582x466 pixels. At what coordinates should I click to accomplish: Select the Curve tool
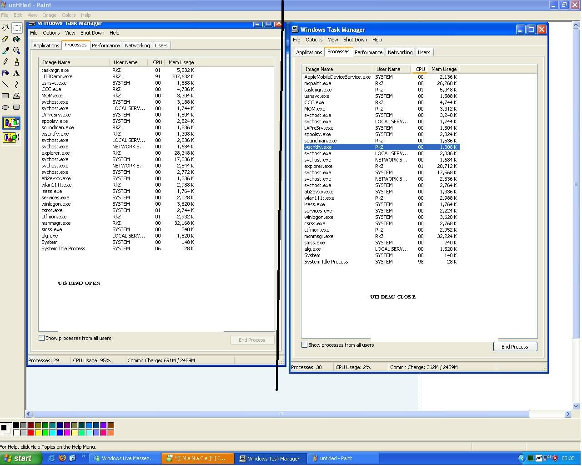point(17,84)
